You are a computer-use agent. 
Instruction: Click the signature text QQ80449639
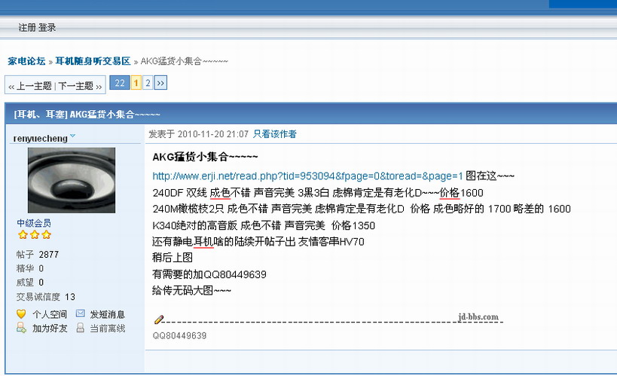(179, 335)
